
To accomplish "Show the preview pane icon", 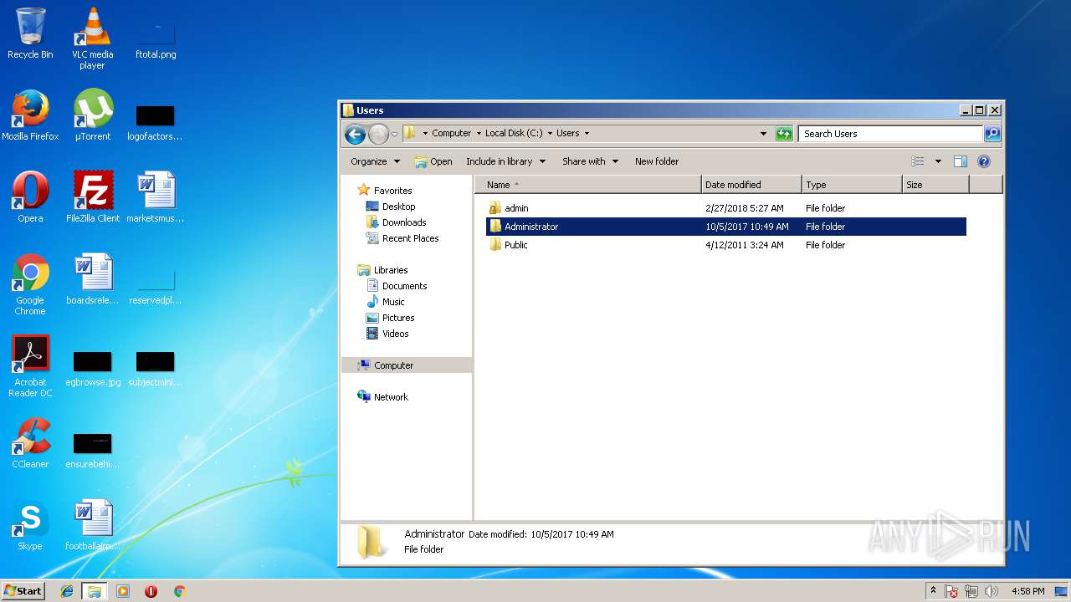I will click(x=961, y=161).
